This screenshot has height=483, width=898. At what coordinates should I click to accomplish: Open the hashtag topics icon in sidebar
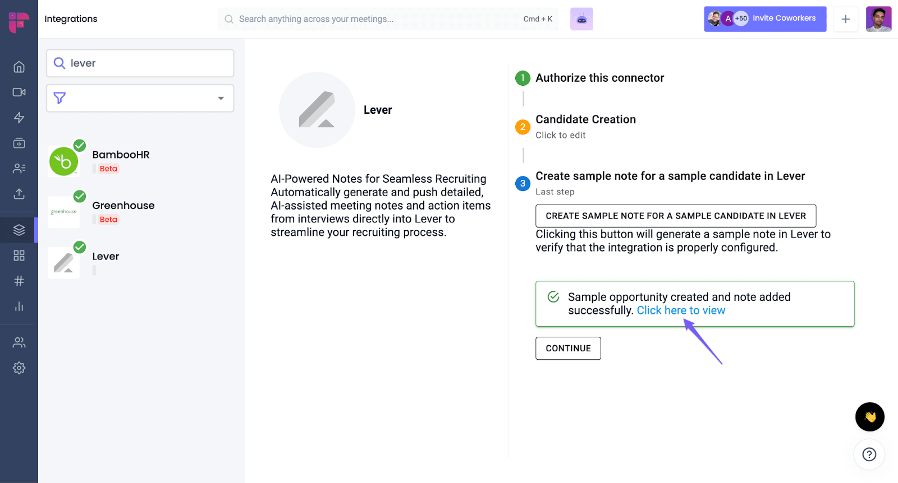pos(19,281)
